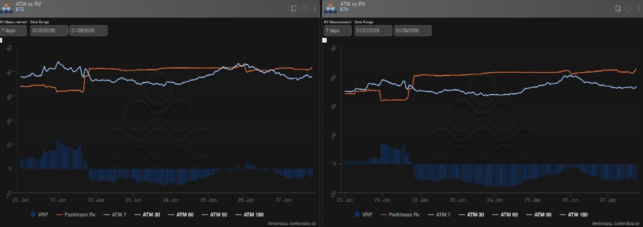Expand RV Measurement dropdown on BTC chart
Image resolution: width=643 pixels, height=227 pixels.
[14, 31]
